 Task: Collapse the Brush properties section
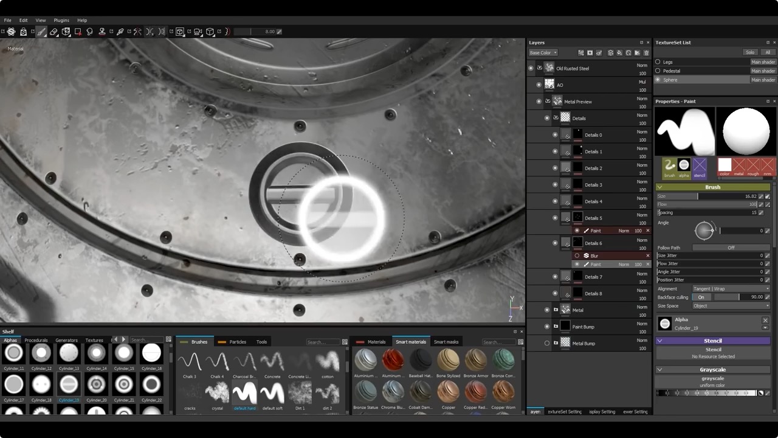point(660,187)
